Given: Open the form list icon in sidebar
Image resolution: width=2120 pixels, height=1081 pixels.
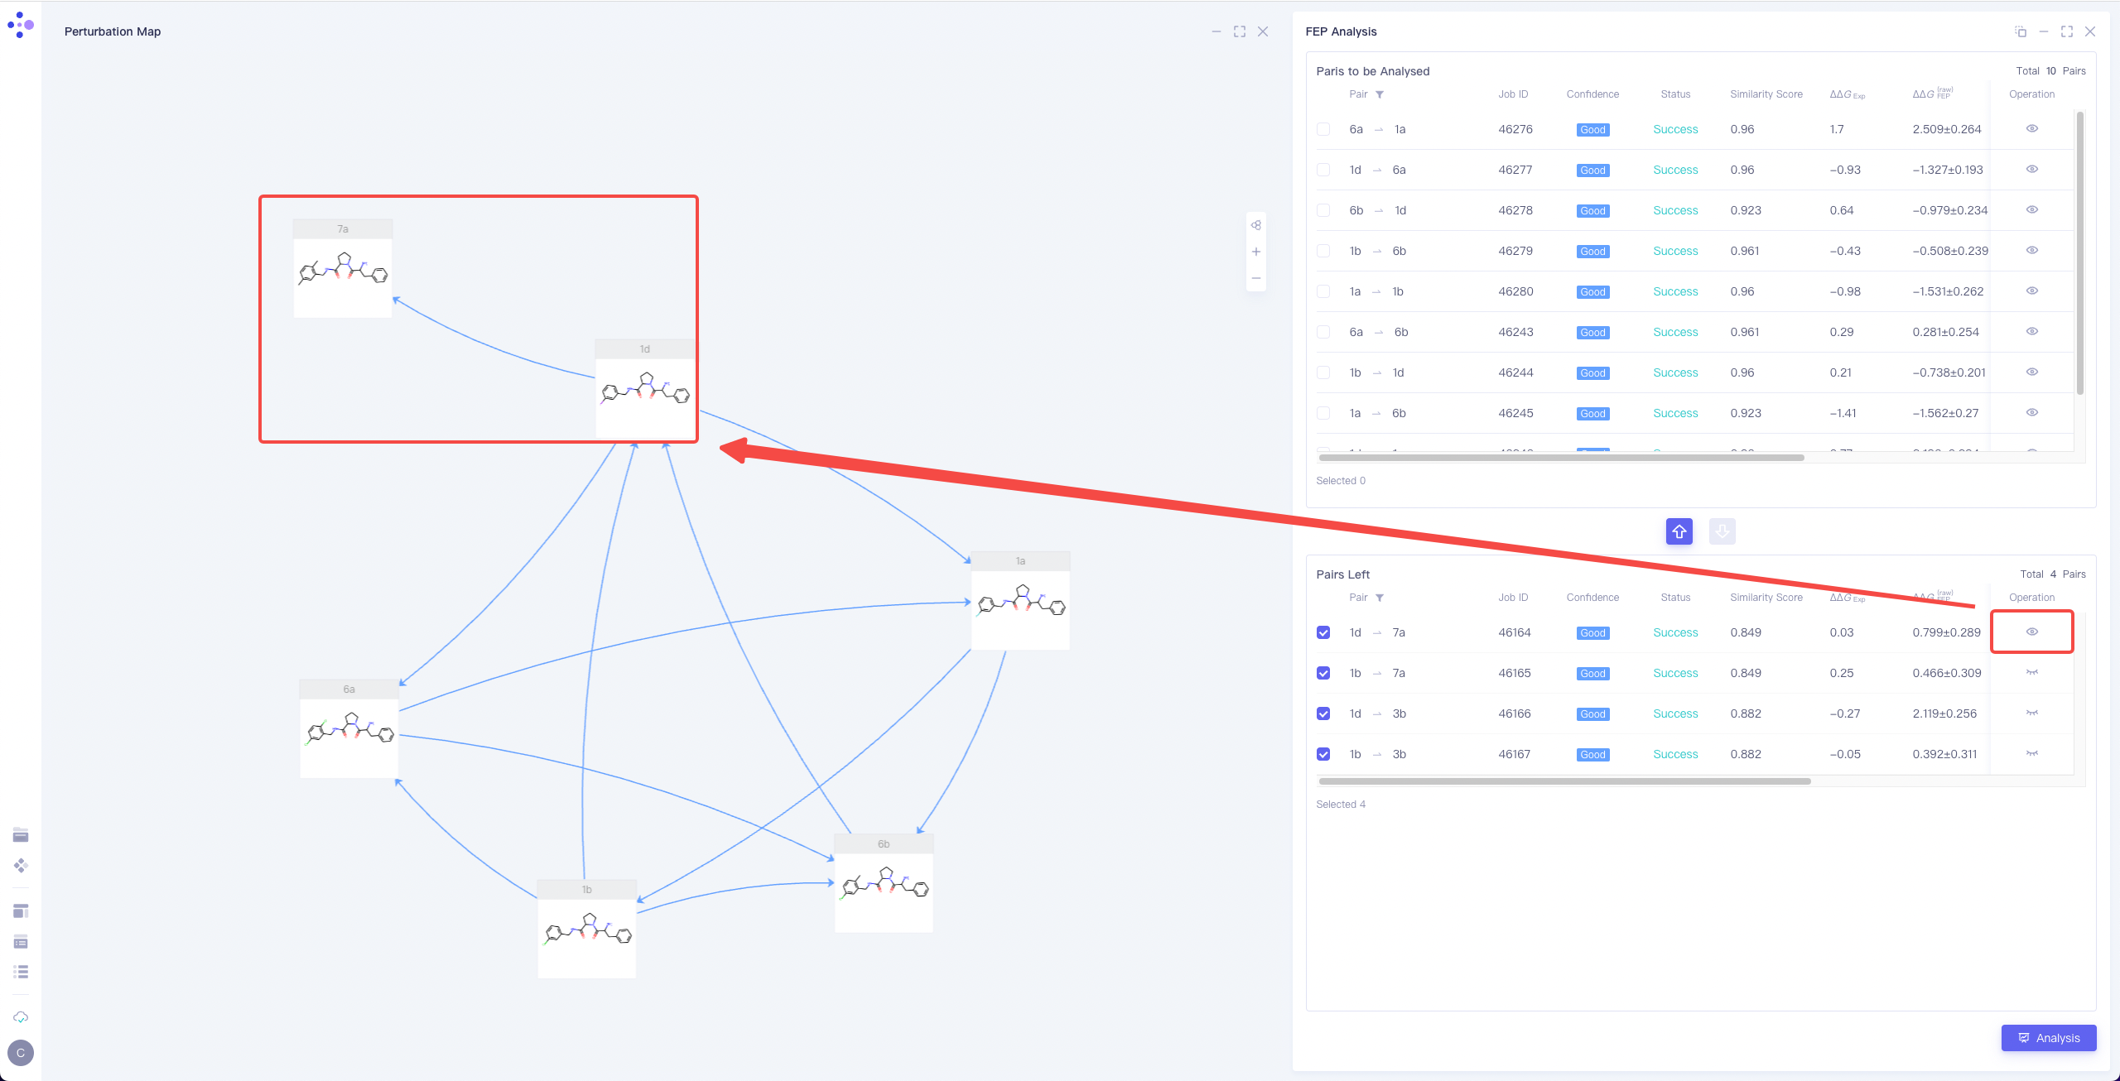Looking at the screenshot, I should coord(21,942).
